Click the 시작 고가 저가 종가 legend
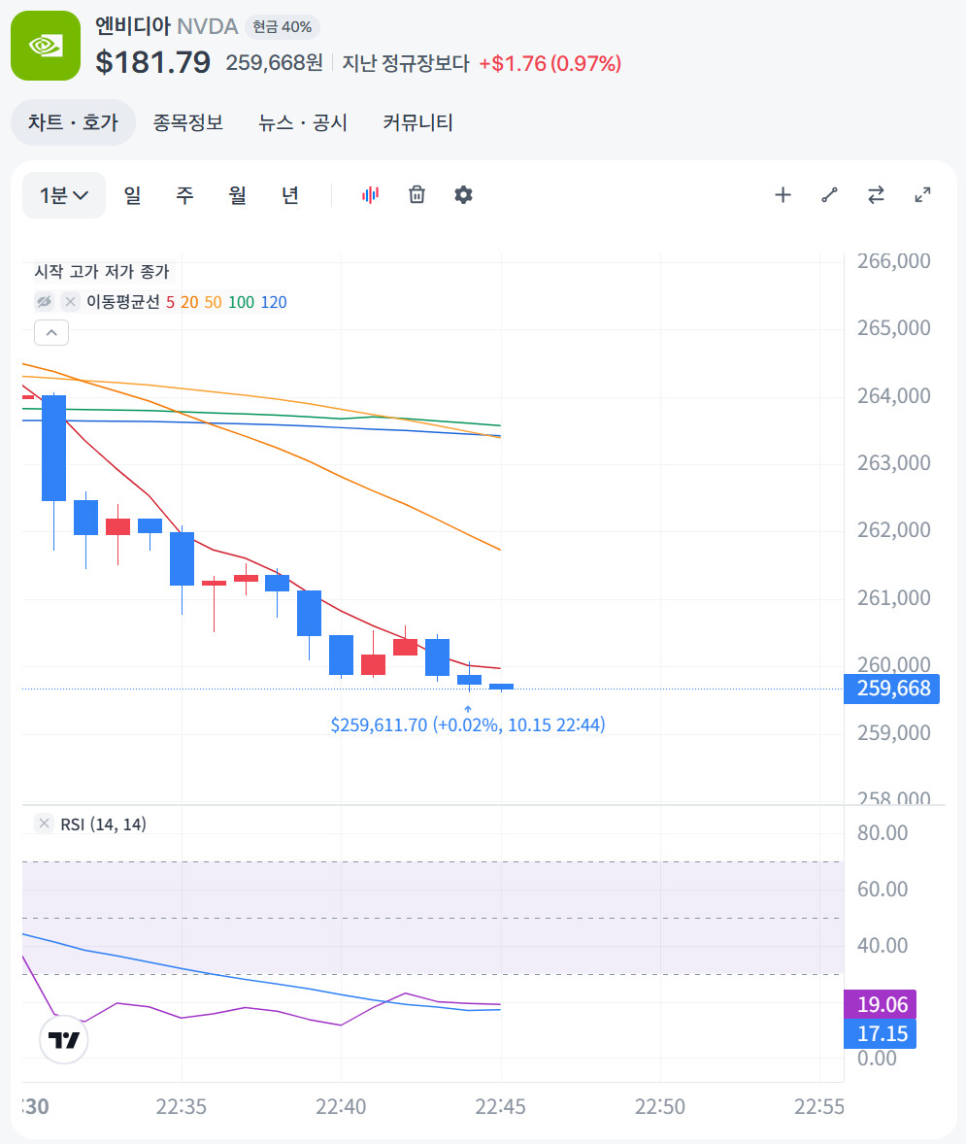The width and height of the screenshot is (966, 1144). (x=102, y=271)
